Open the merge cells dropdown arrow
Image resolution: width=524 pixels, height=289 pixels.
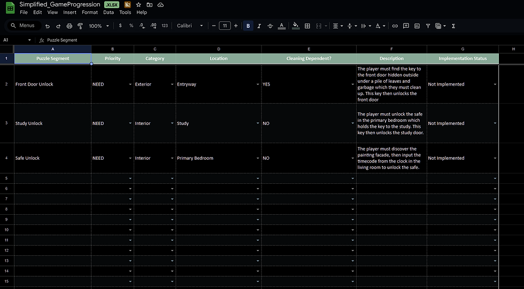click(326, 26)
